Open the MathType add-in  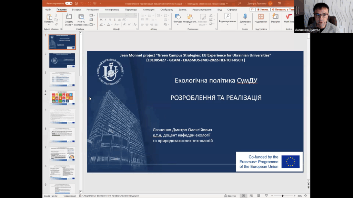[x=289, y=16]
